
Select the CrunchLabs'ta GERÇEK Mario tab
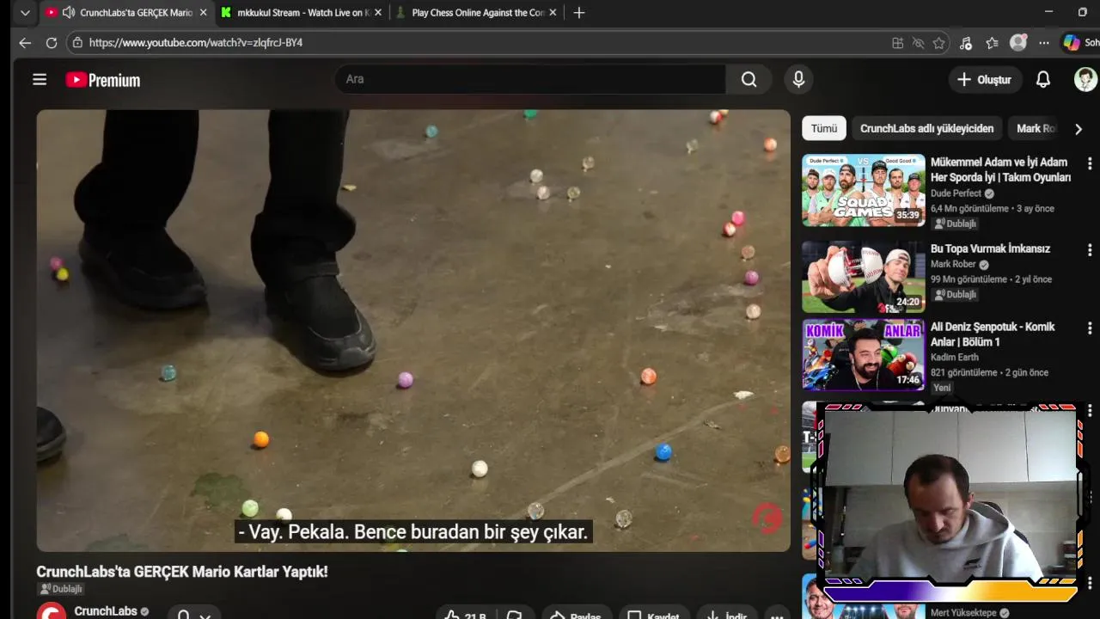click(x=136, y=13)
